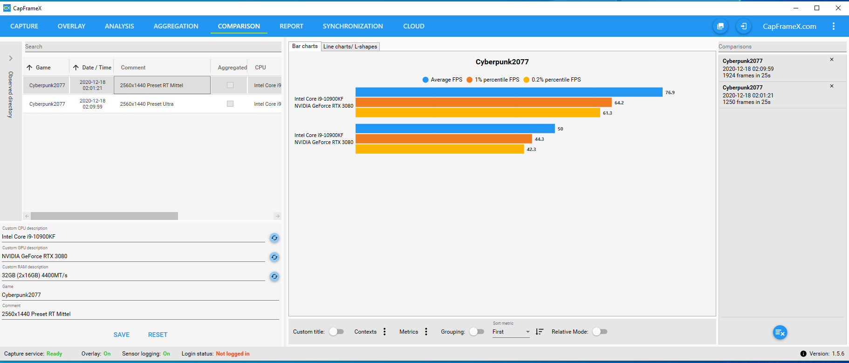Image resolution: width=849 pixels, height=363 pixels.
Task: Click the Average FPS blue legend dot
Action: pyautogui.click(x=425, y=80)
